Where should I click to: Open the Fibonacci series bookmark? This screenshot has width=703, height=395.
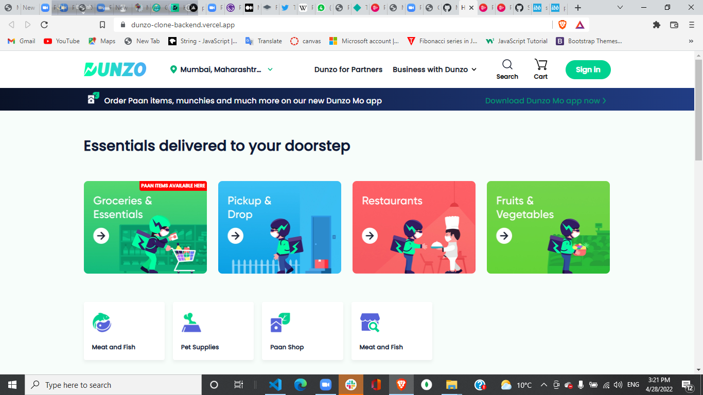point(442,41)
